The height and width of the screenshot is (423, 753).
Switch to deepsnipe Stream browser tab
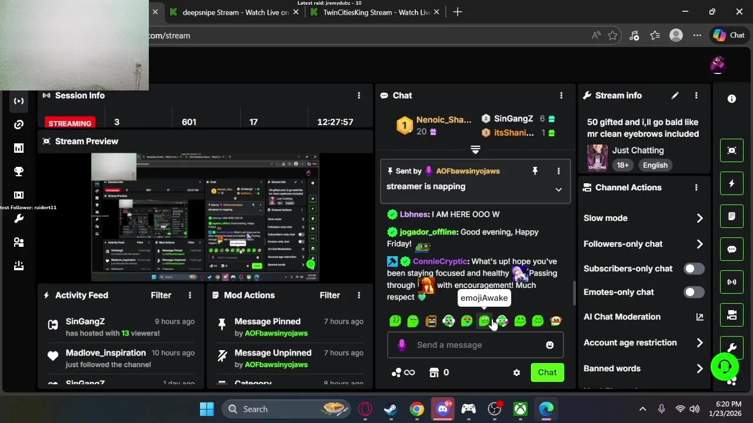click(x=233, y=12)
